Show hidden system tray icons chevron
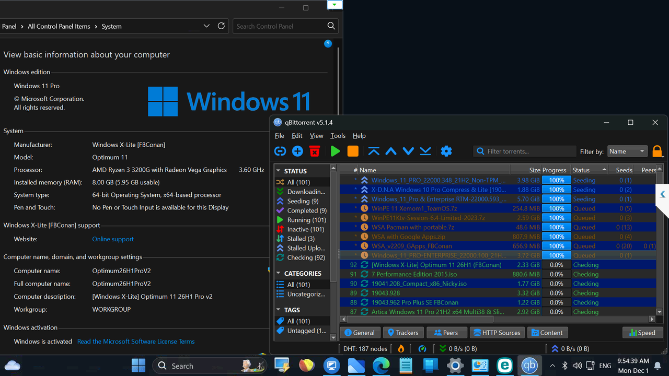The width and height of the screenshot is (669, 376). pyautogui.click(x=552, y=366)
